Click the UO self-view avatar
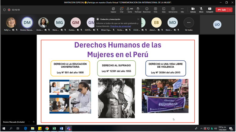The image size is (236, 132). tap(217, 25)
